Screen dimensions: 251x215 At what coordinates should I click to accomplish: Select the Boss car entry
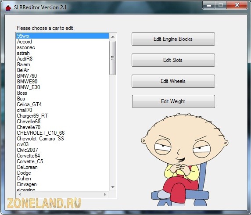click(x=62, y=93)
